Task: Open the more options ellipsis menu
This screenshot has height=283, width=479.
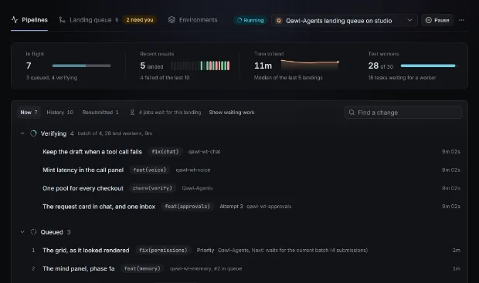Action: point(461,20)
